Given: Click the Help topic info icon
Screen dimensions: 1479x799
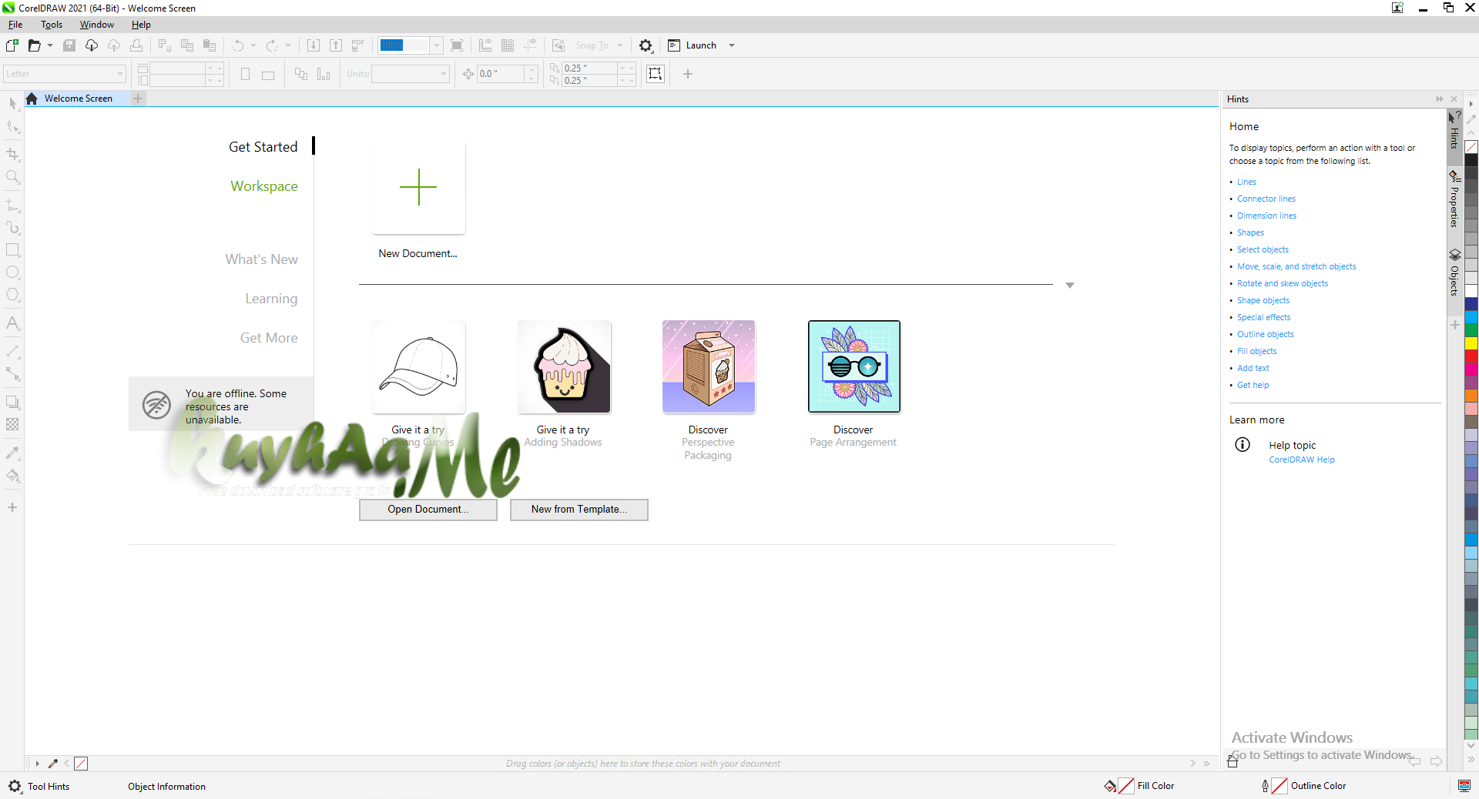Looking at the screenshot, I should (1243, 445).
